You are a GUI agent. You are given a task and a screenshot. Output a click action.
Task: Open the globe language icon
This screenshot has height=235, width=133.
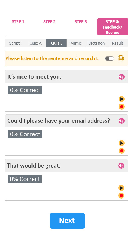(x=121, y=58)
